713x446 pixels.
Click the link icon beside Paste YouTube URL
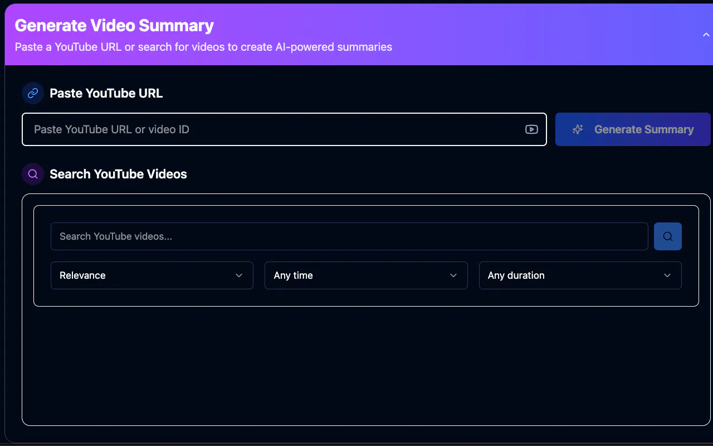pos(33,93)
